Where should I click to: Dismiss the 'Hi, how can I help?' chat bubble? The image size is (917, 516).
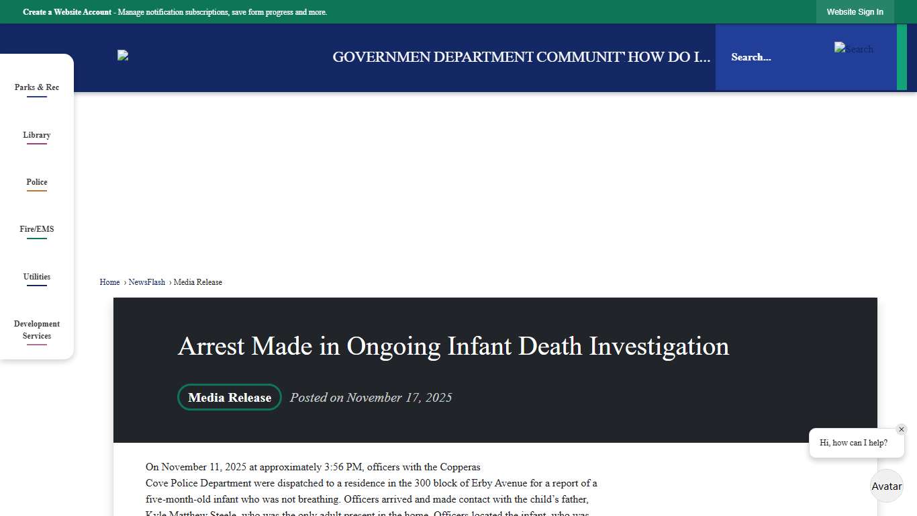902,429
